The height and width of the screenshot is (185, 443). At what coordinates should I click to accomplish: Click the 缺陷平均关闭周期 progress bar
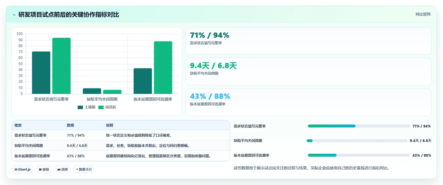pyautogui.click(x=358, y=141)
